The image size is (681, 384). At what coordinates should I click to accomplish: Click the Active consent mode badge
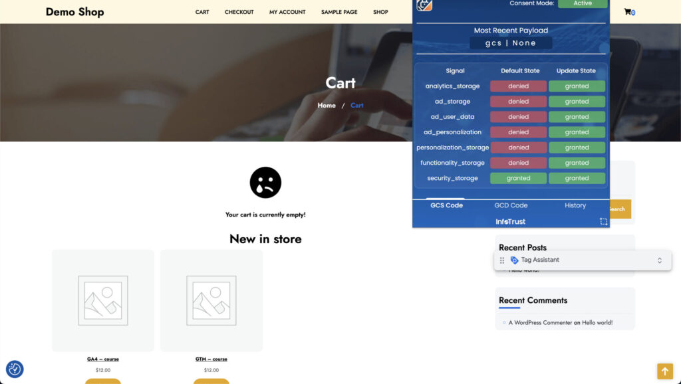(583, 3)
